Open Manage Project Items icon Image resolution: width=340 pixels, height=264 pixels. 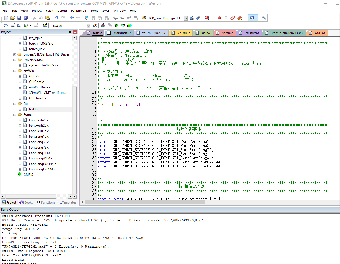click(x=103, y=25)
